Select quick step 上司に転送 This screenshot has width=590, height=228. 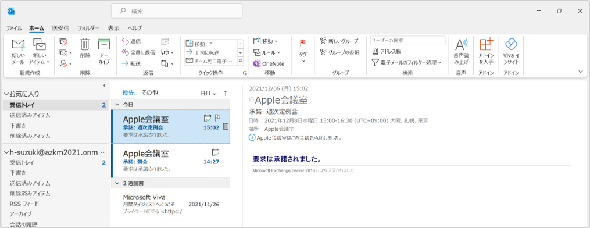[210, 52]
